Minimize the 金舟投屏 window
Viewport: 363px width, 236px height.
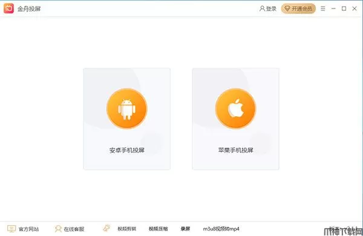click(333, 8)
